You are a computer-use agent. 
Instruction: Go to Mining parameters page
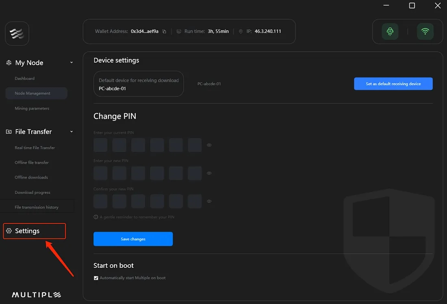coord(32,109)
